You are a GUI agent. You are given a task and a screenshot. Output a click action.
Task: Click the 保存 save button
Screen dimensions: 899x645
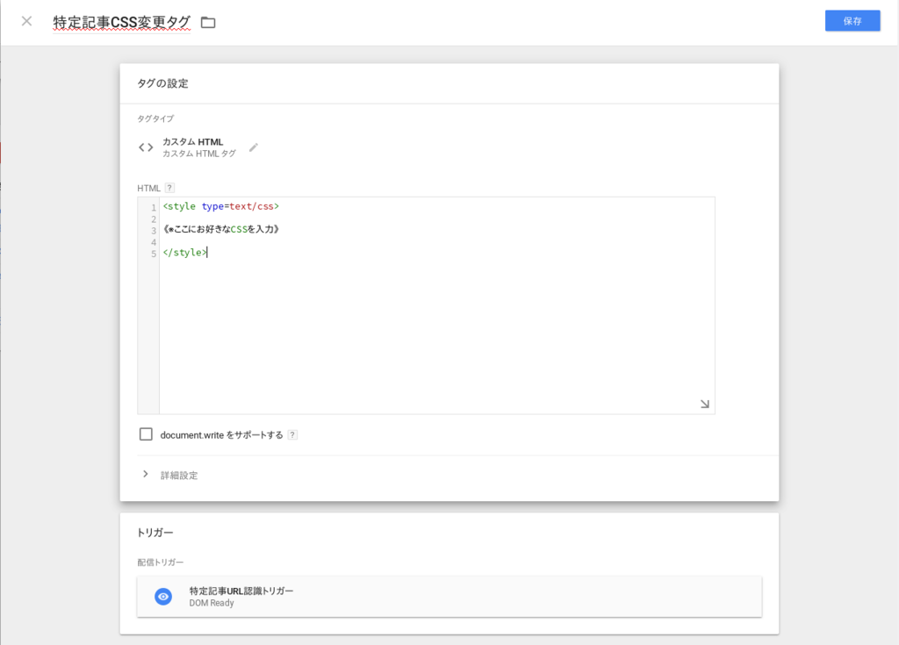click(852, 21)
